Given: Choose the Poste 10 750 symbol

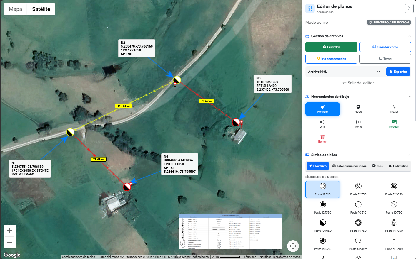Looking at the screenshot, I should pos(394,208).
